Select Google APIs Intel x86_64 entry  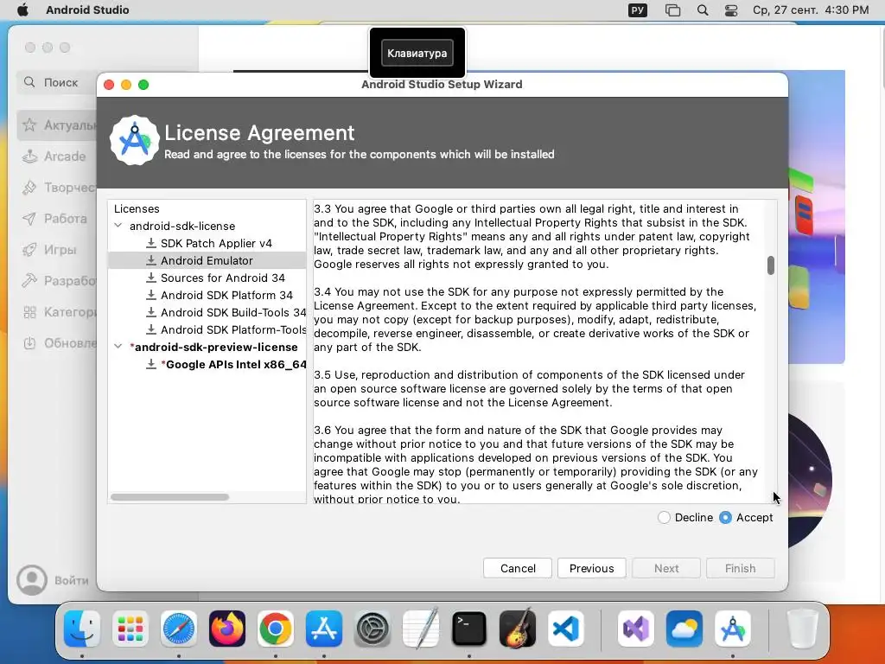(233, 364)
